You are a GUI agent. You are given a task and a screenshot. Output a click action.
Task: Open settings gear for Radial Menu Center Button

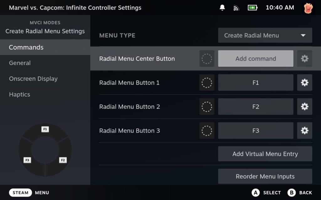304,58
